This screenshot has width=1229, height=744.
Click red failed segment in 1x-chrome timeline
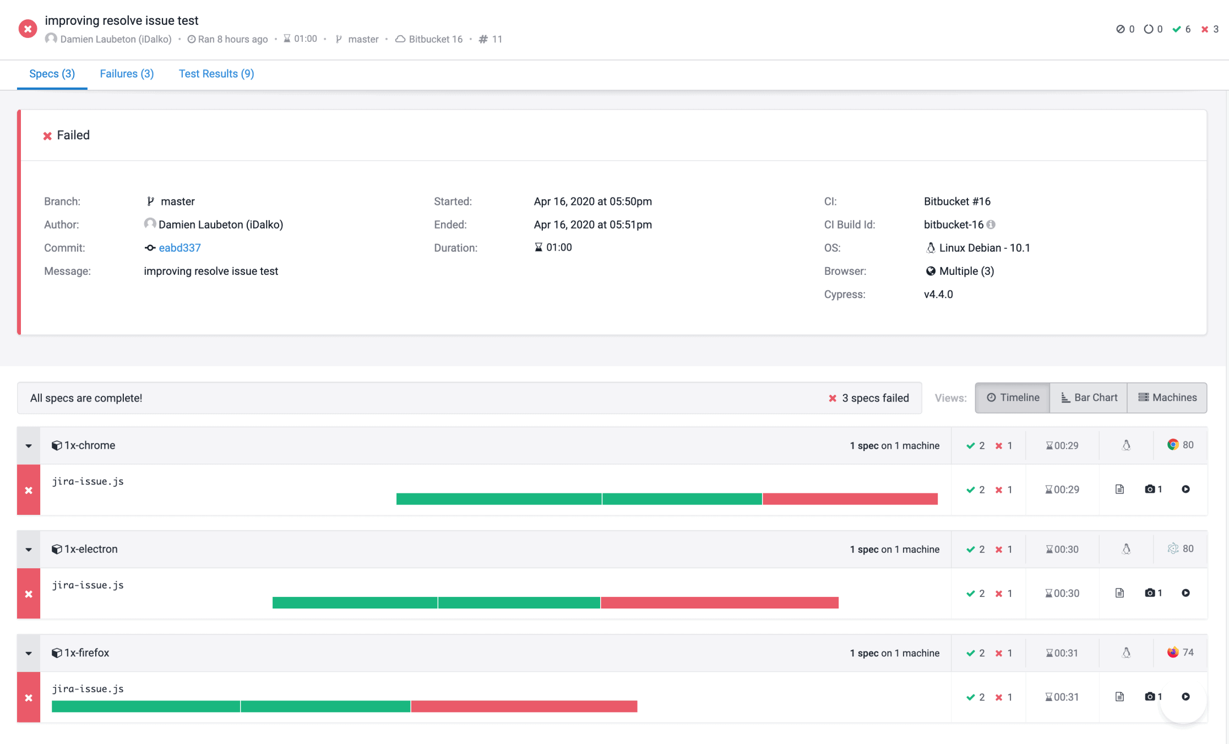coord(850,499)
